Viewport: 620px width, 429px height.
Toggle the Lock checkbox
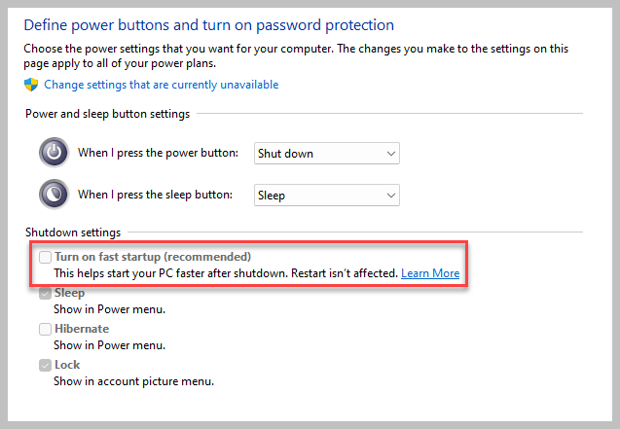pos(45,365)
